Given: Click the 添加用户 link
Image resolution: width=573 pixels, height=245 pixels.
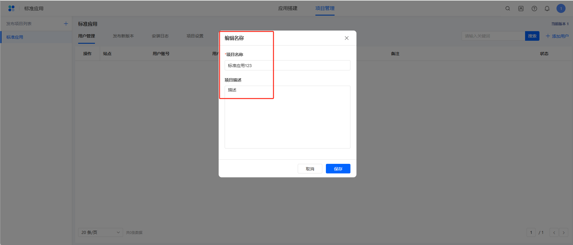Looking at the screenshot, I should point(557,36).
